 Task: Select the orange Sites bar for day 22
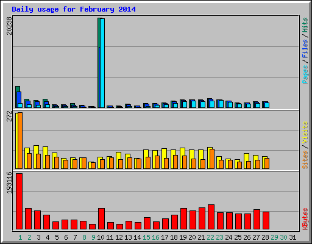pyautogui.click(x=212, y=159)
